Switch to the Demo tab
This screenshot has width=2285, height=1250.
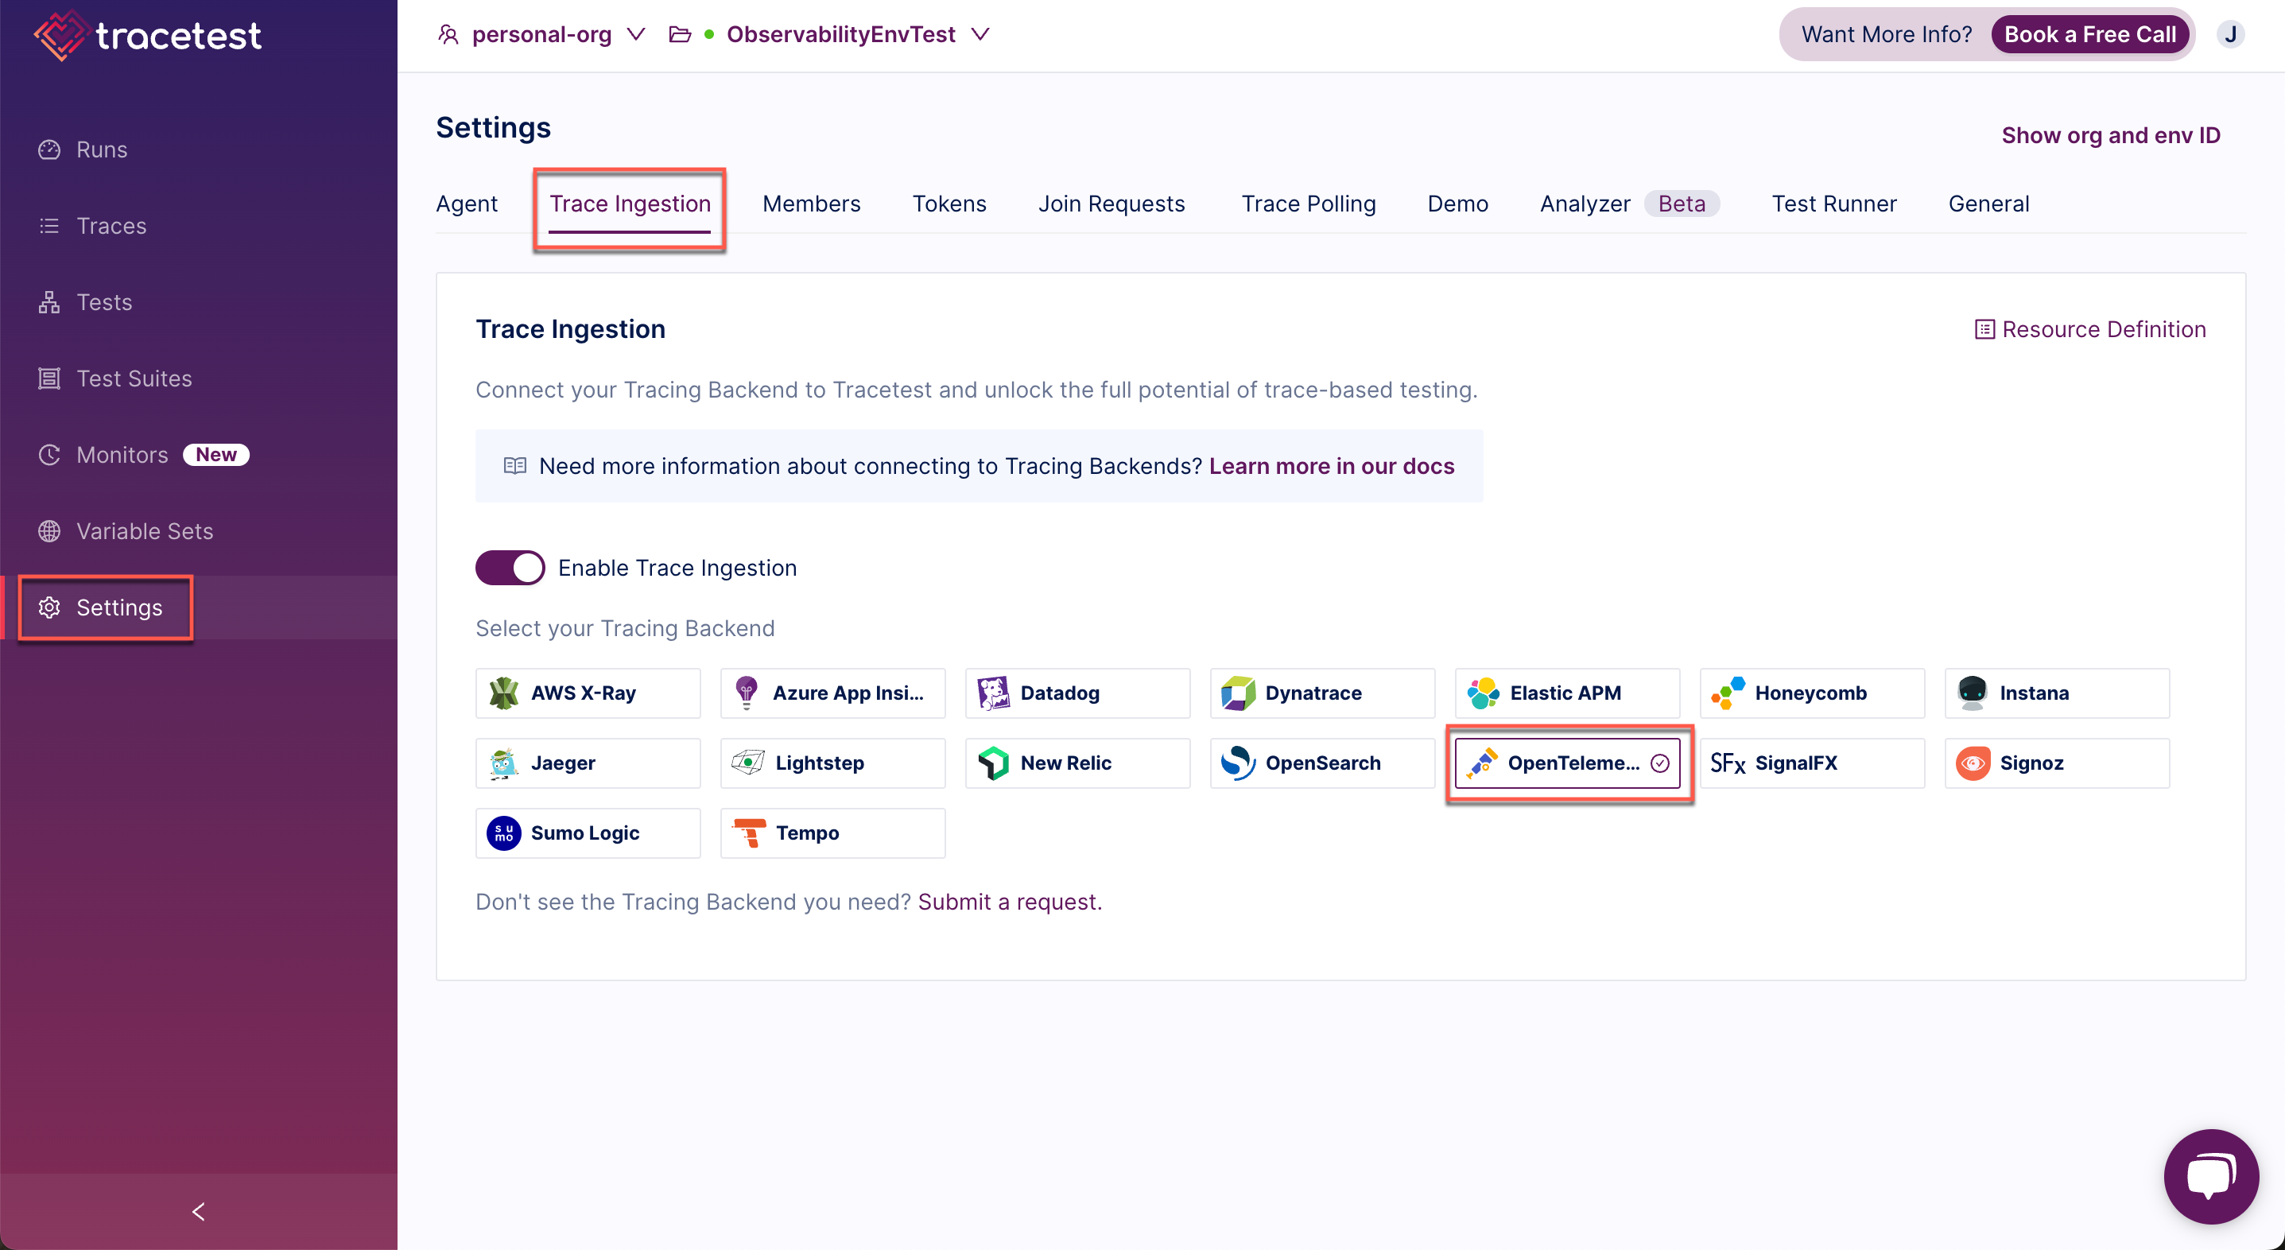tap(1457, 204)
